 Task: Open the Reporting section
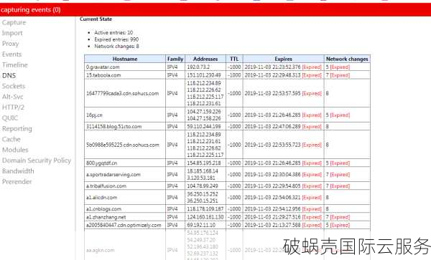17,129
